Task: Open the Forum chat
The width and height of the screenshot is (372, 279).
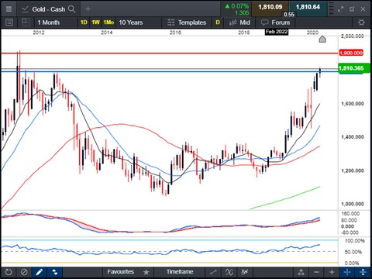Action: pyautogui.click(x=275, y=22)
